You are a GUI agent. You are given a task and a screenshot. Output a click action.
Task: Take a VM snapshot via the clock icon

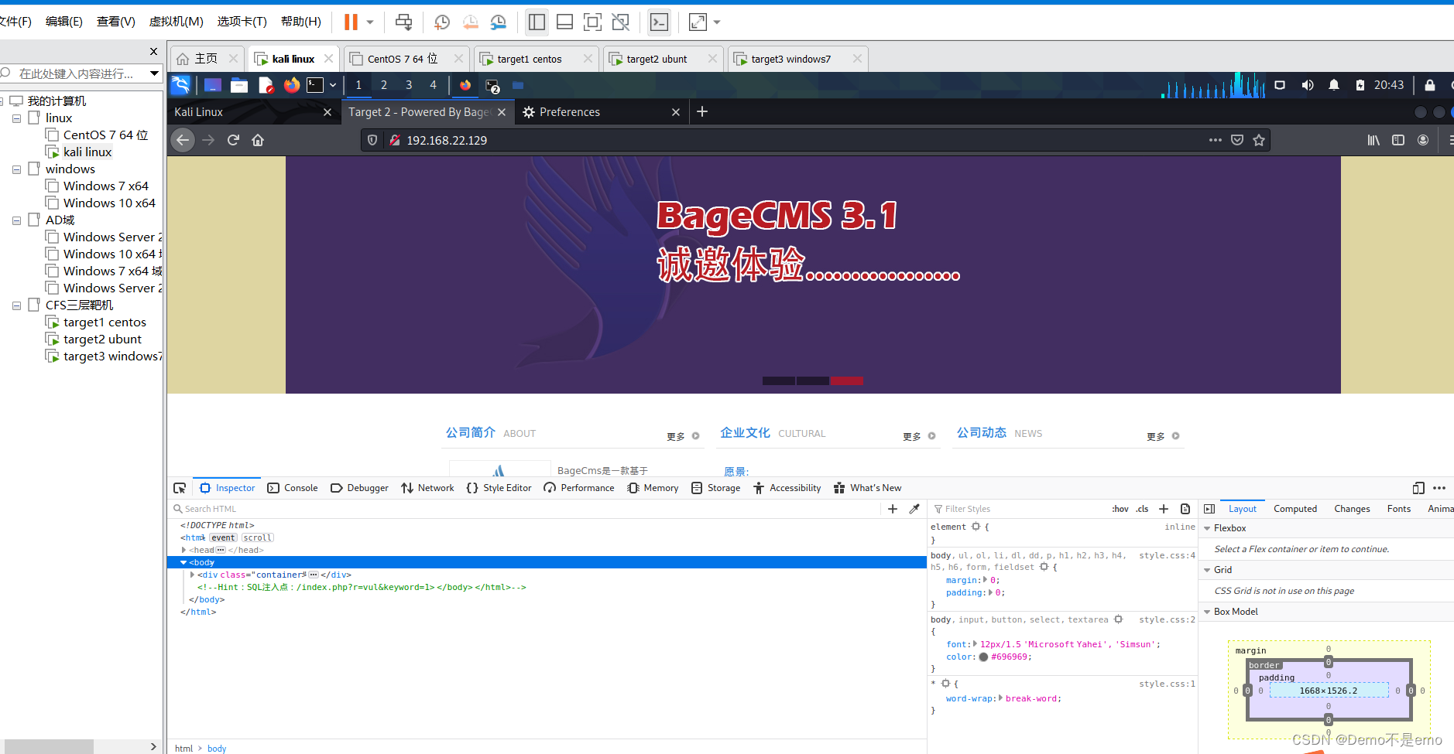coord(442,22)
